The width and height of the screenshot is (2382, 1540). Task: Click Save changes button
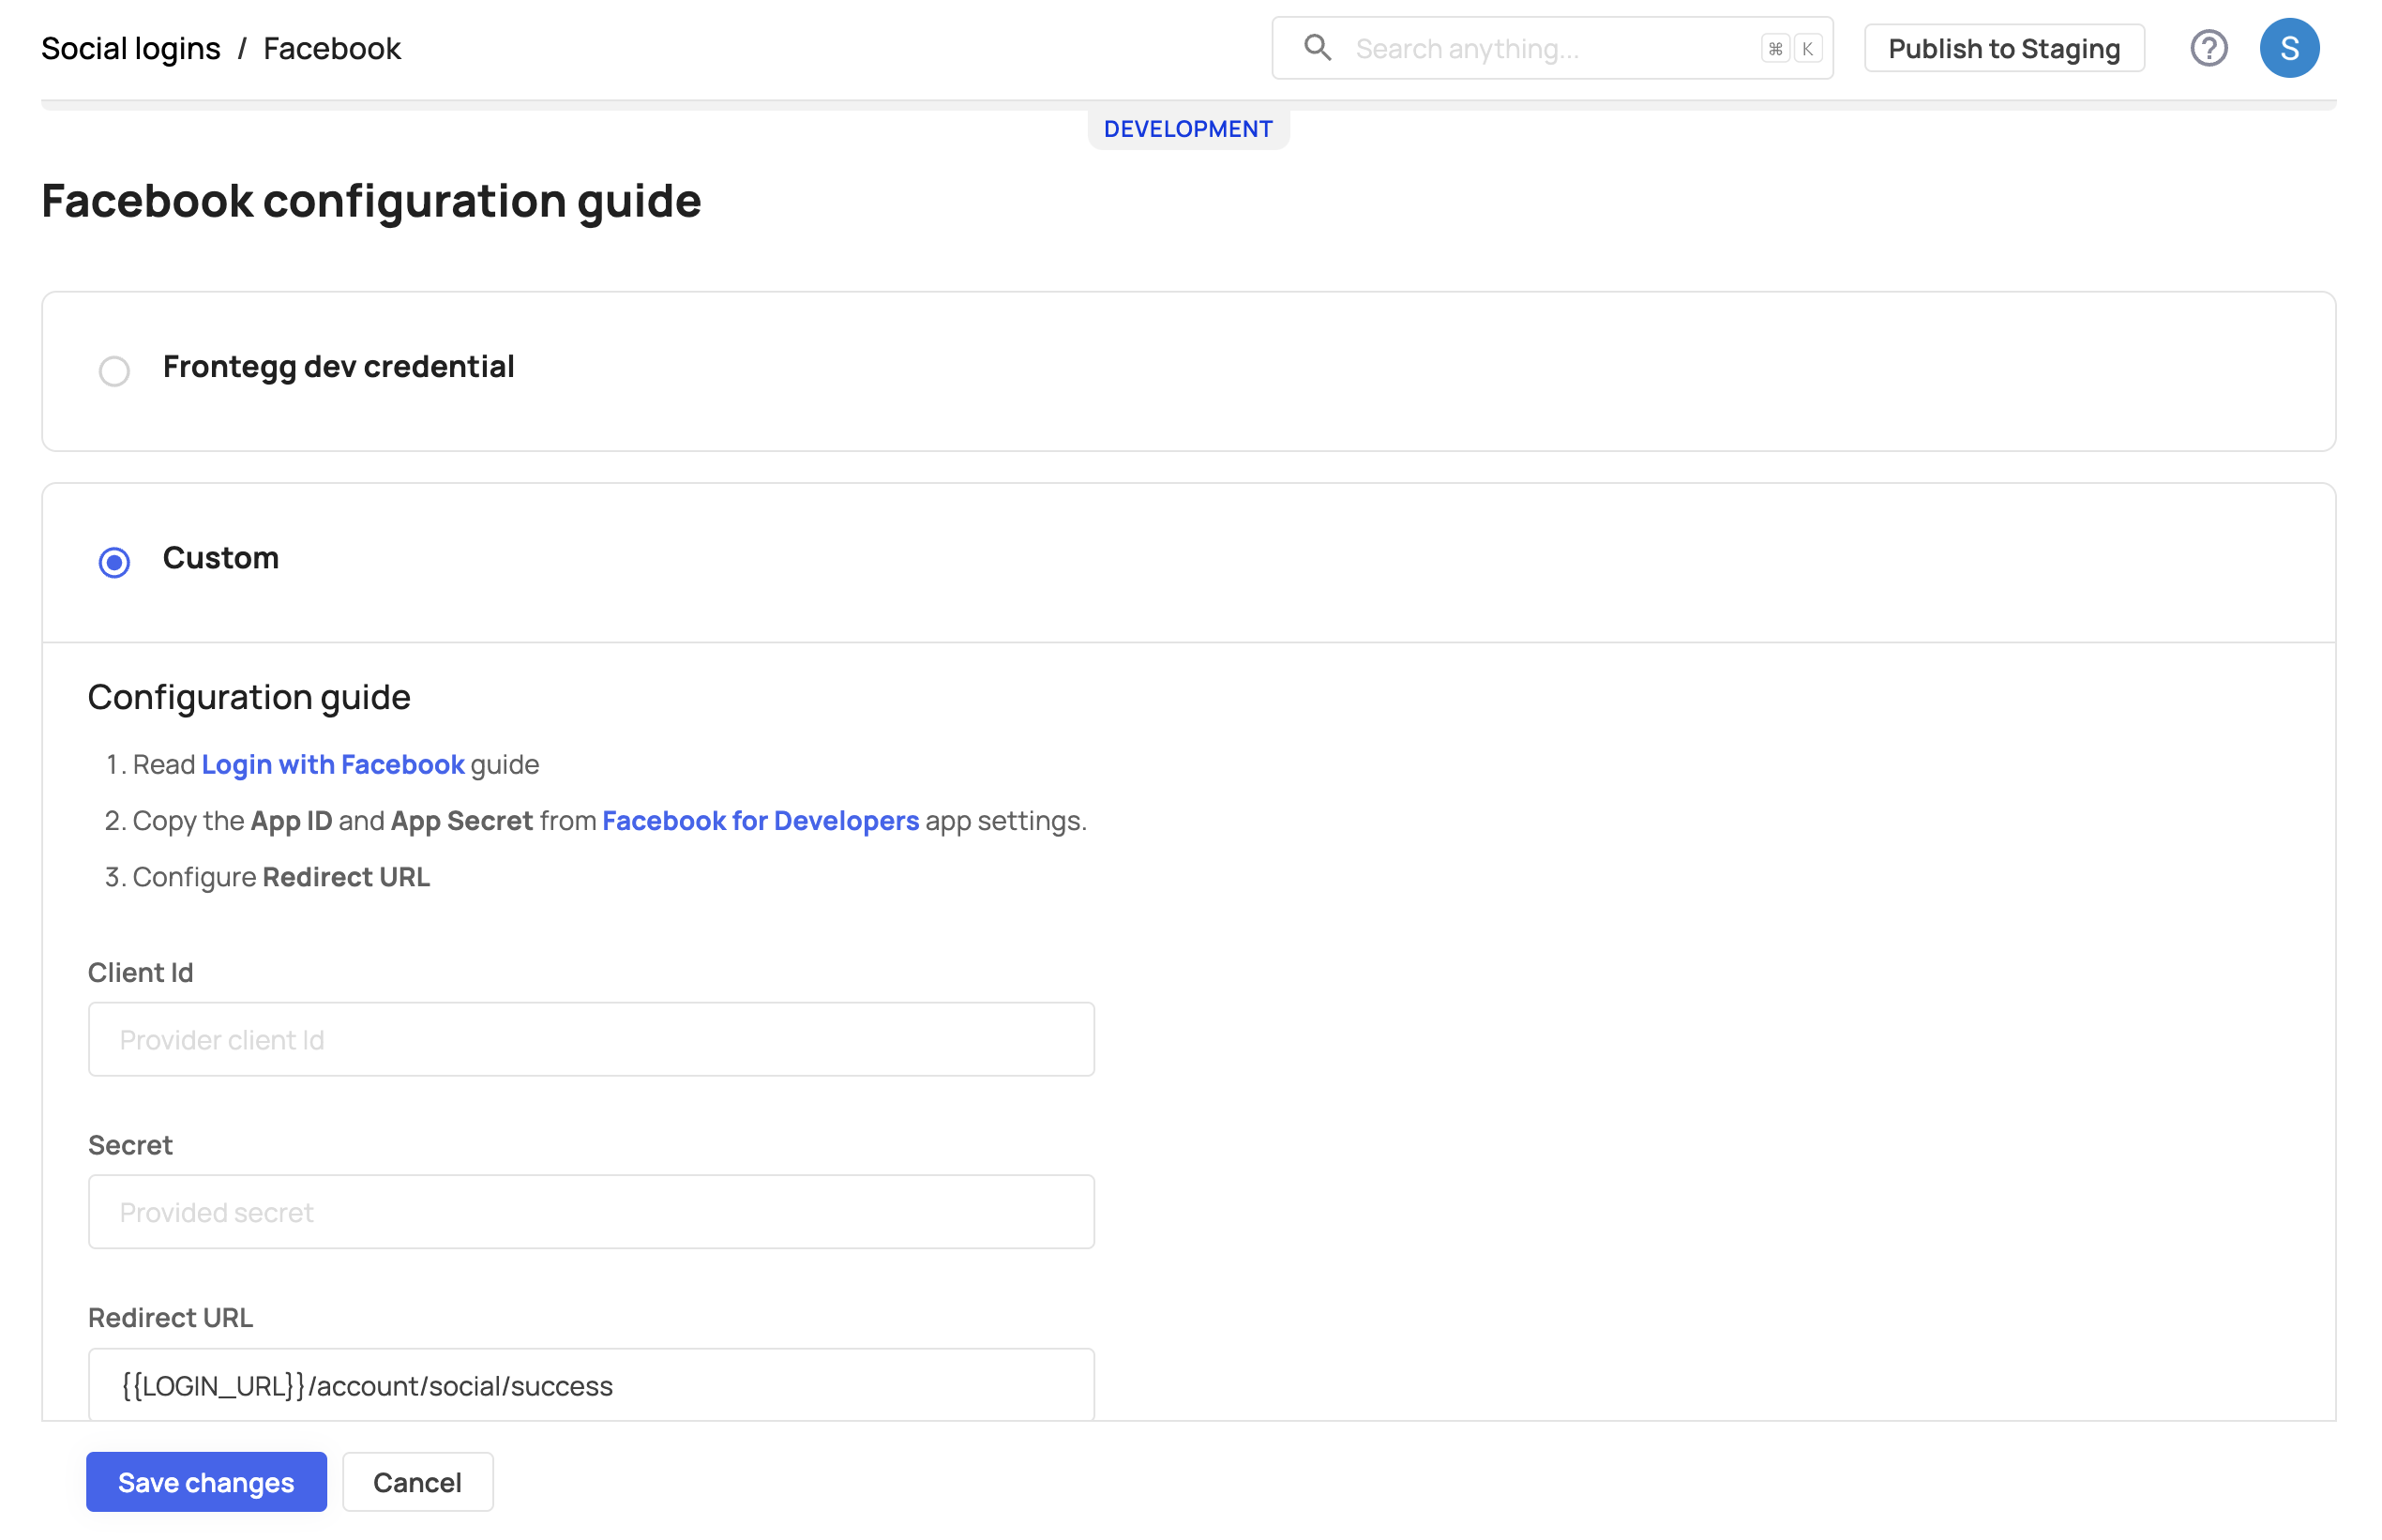point(206,1481)
